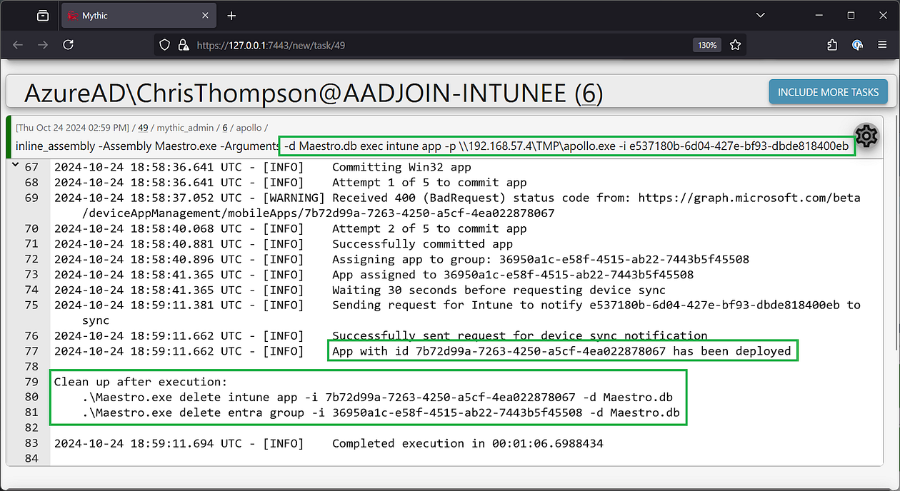The image size is (900, 491).
Task: Click the INCLUDE MORE TASKS button
Action: [x=828, y=92]
